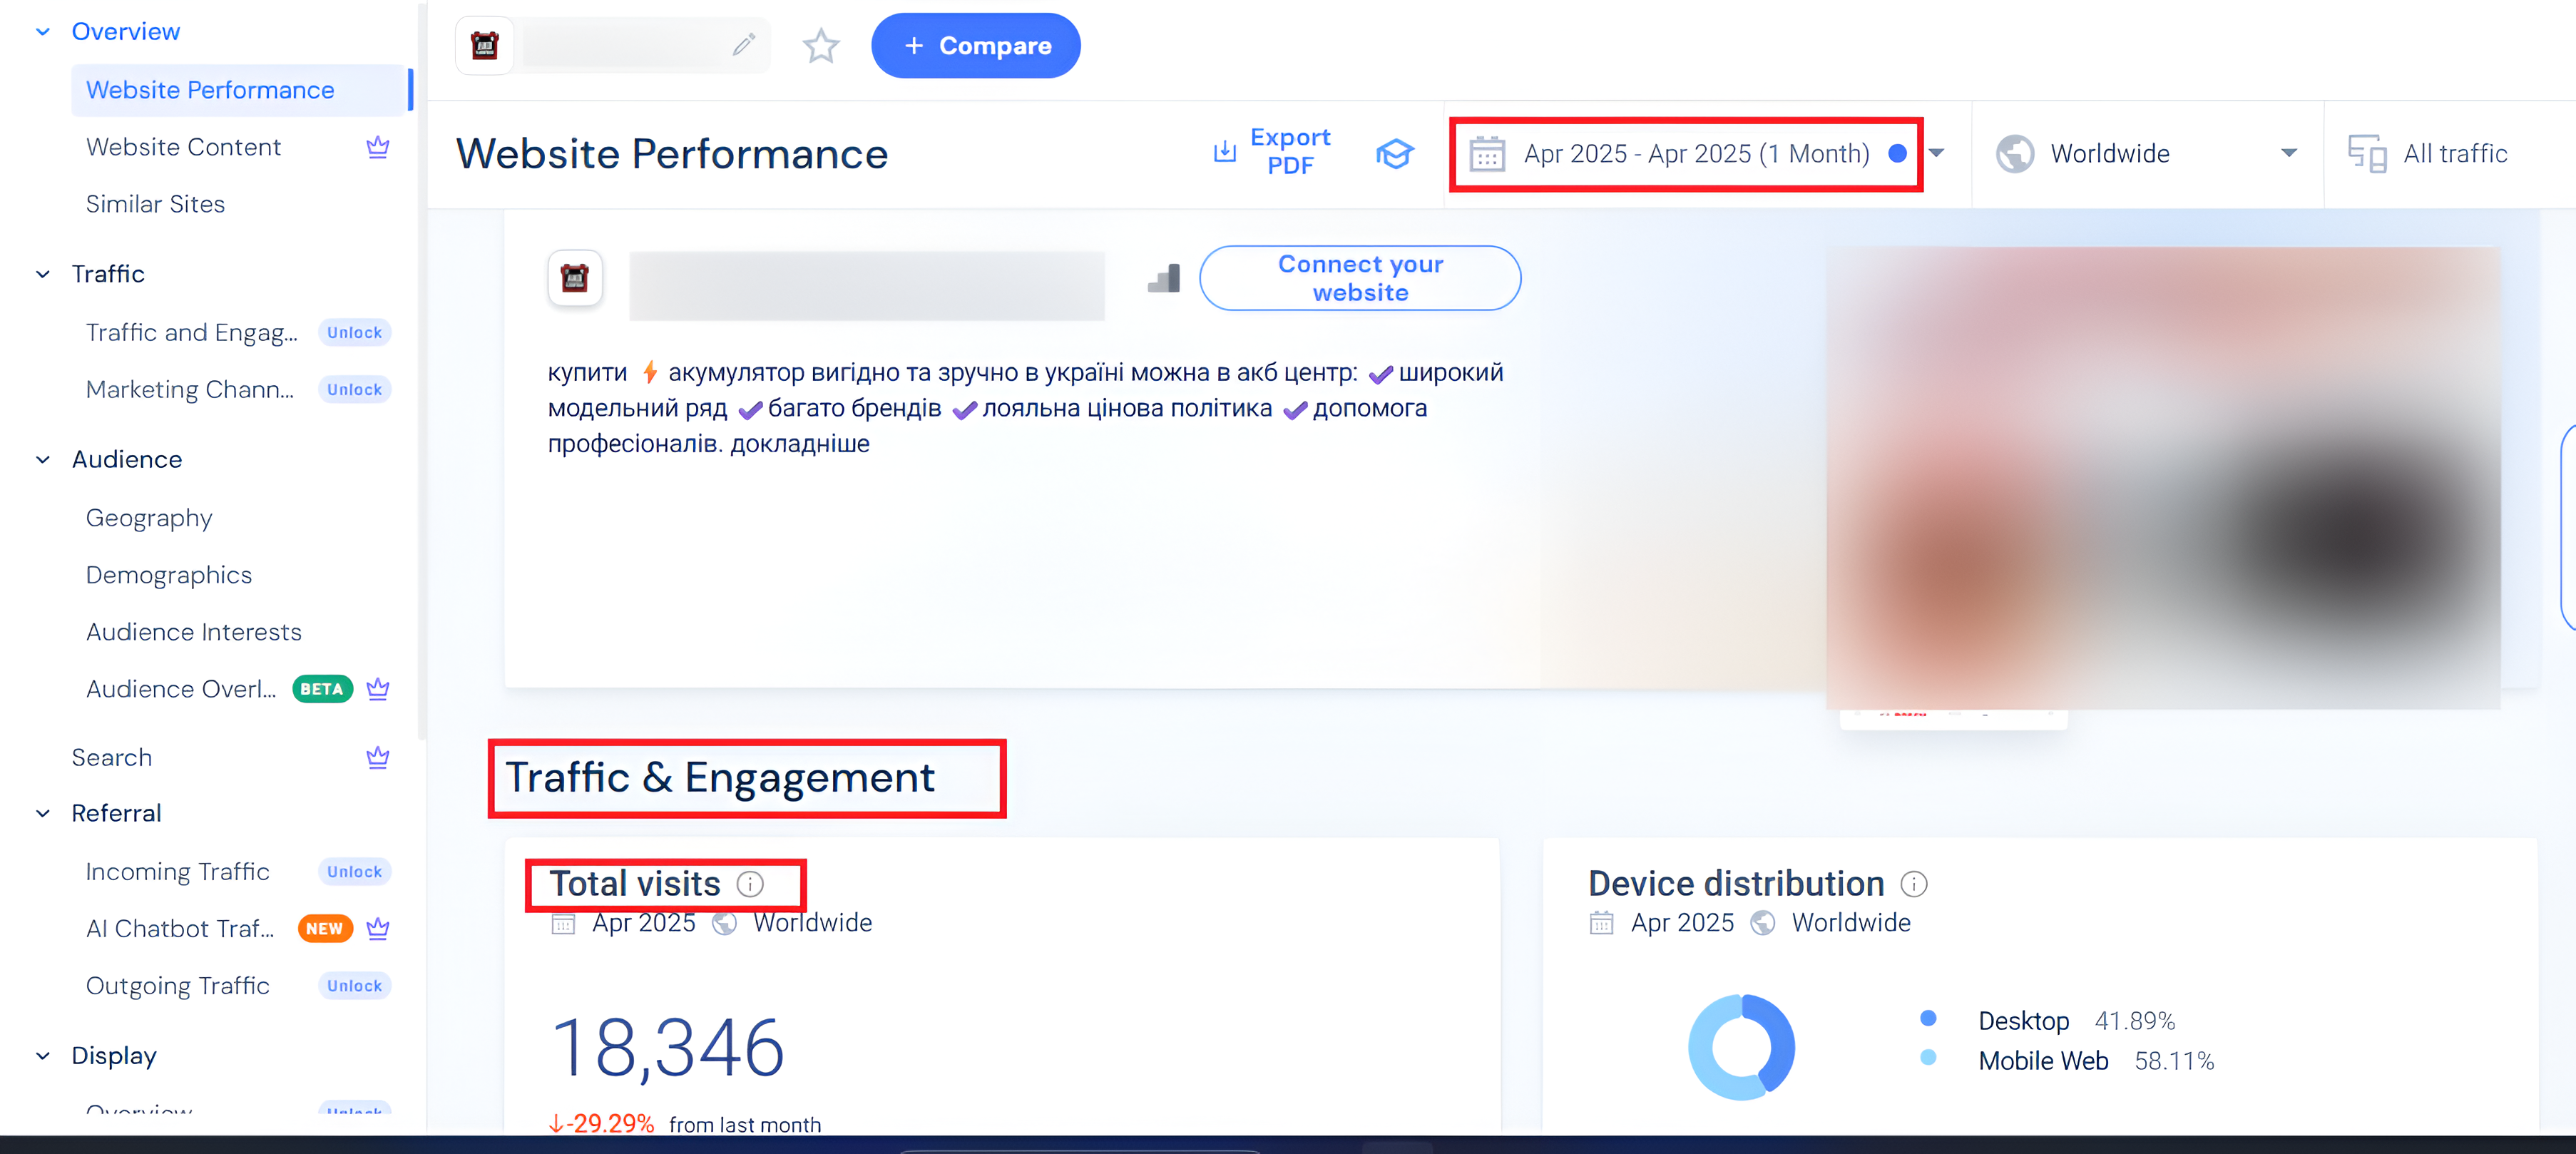The image size is (2576, 1154).
Task: Open Similar Sites in sidebar
Action: tap(155, 204)
